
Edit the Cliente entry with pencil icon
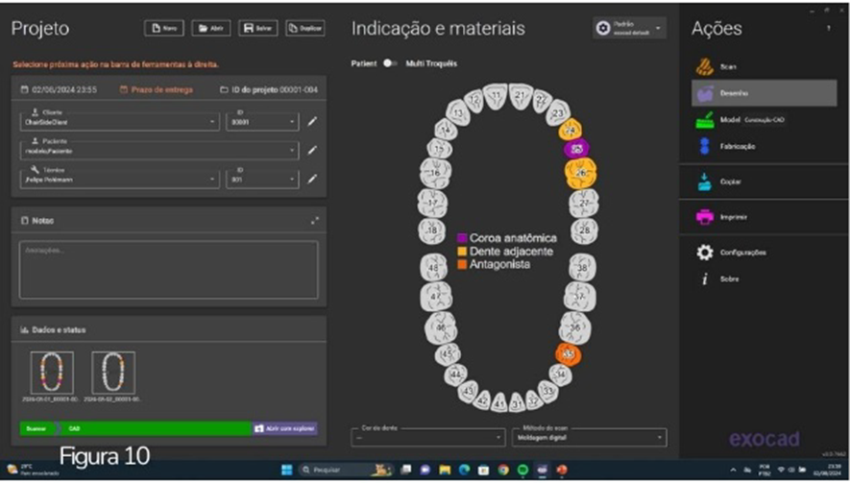tap(312, 122)
